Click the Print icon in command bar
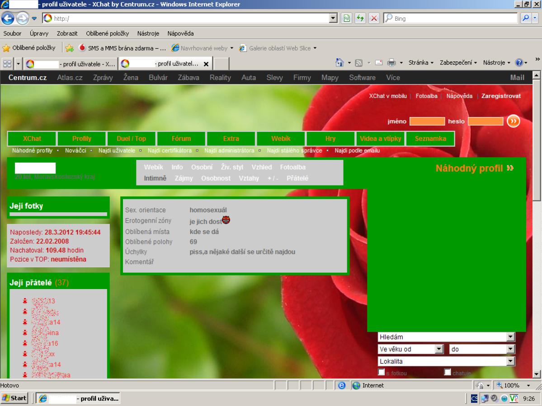 pyautogui.click(x=393, y=62)
